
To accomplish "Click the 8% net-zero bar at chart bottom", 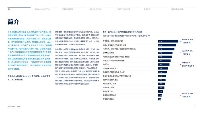I will (x=160, y=99).
